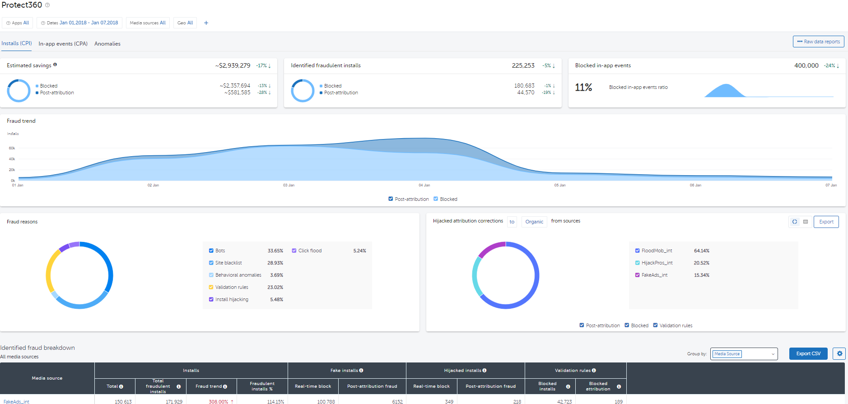Click the 225,253 fraudulent installs value

(x=523, y=65)
